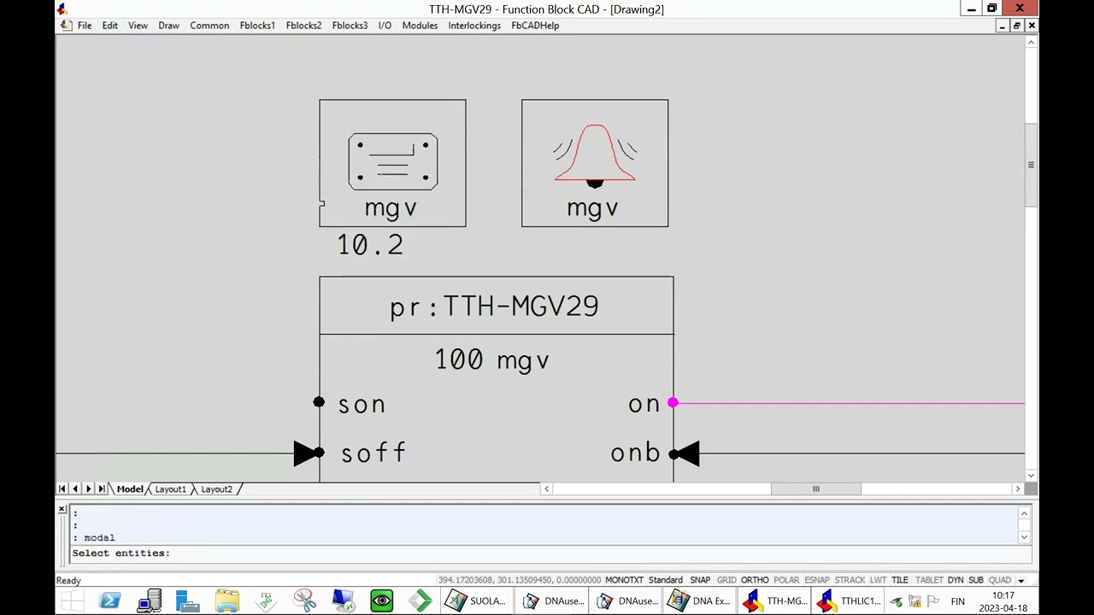
Task: Click the vertical scrollbar thumb
Action: (x=1031, y=165)
